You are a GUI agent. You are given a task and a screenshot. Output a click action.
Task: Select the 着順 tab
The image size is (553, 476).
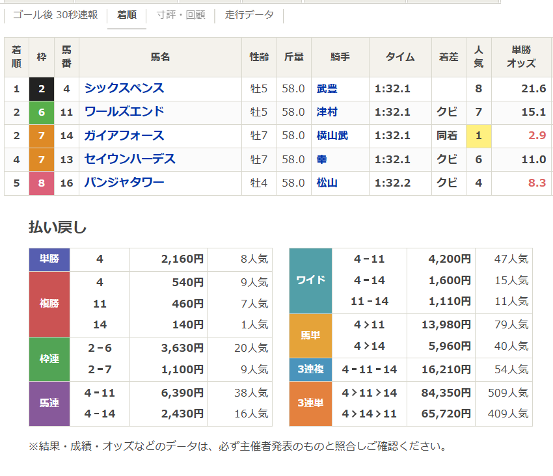pyautogui.click(x=127, y=15)
